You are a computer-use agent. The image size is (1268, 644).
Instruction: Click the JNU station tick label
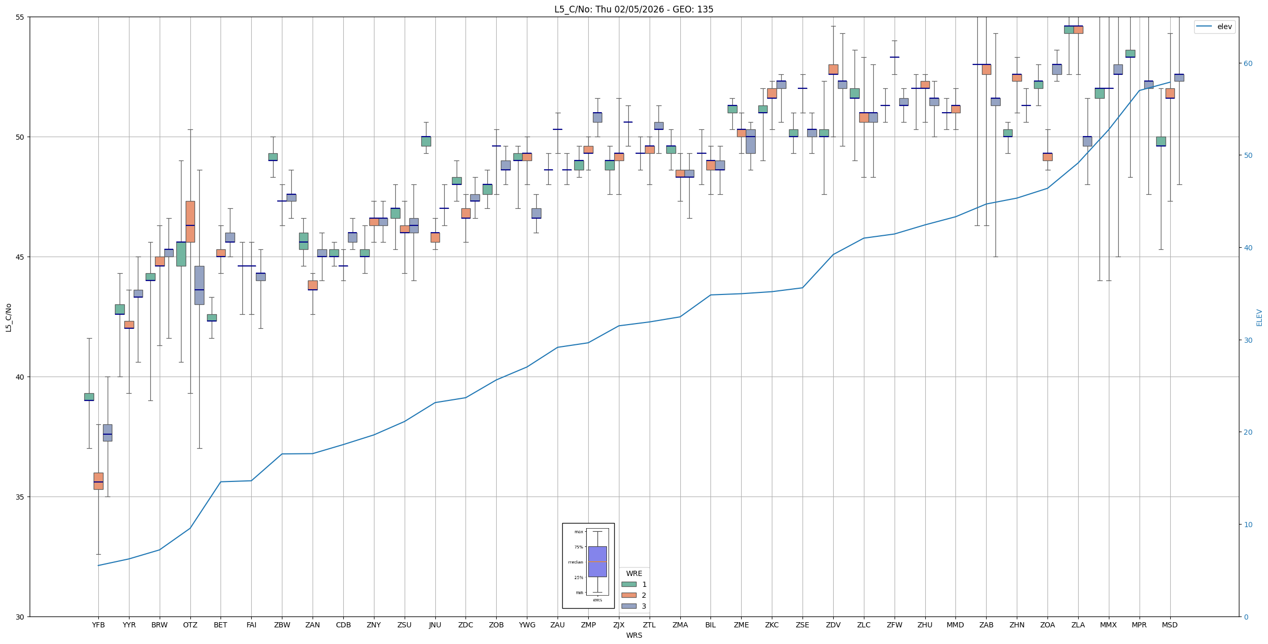coord(435,625)
